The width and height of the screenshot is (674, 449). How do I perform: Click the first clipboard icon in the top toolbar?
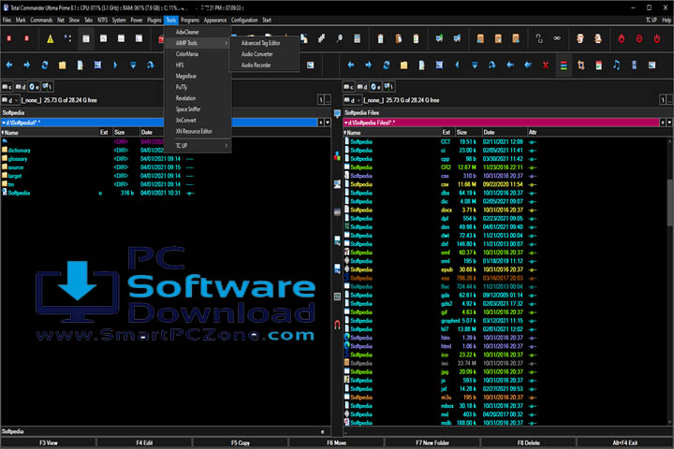click(380, 39)
